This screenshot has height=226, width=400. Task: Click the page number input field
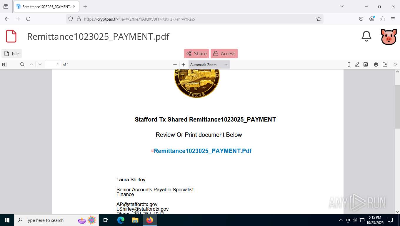[x=53, y=64]
